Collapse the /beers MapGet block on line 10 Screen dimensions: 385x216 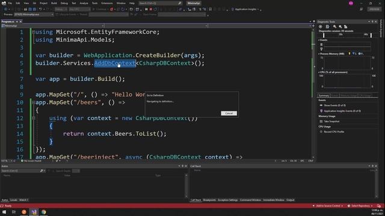(34, 103)
